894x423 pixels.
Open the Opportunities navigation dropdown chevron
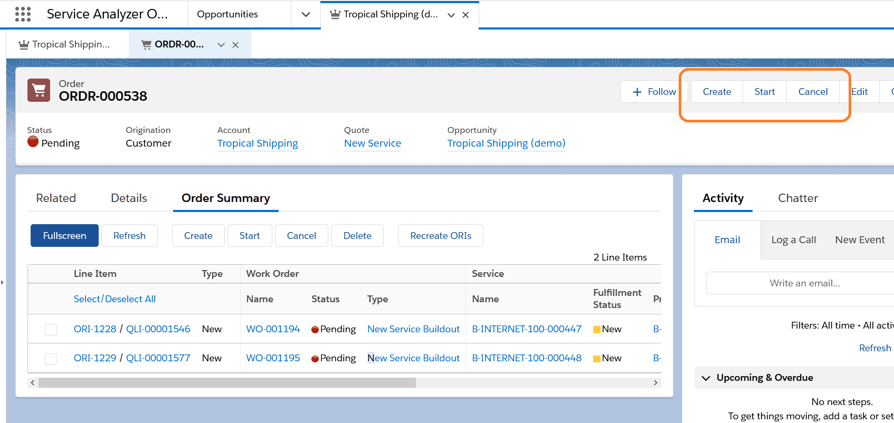click(306, 14)
